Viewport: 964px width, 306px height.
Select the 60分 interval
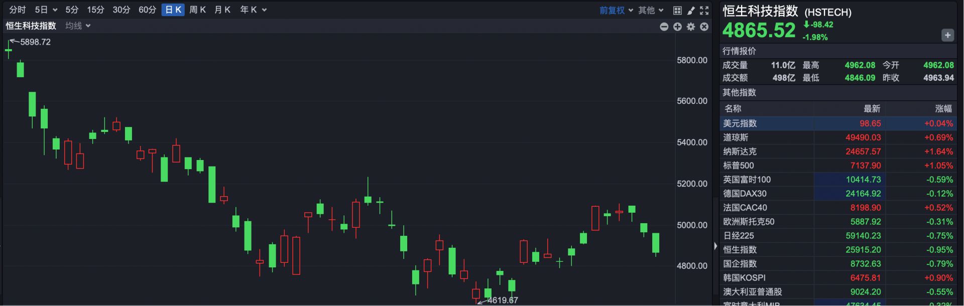click(147, 10)
